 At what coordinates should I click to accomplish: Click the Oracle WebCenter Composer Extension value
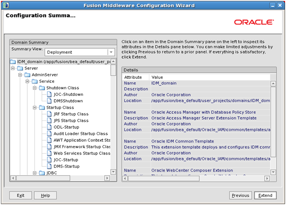coord(192,170)
